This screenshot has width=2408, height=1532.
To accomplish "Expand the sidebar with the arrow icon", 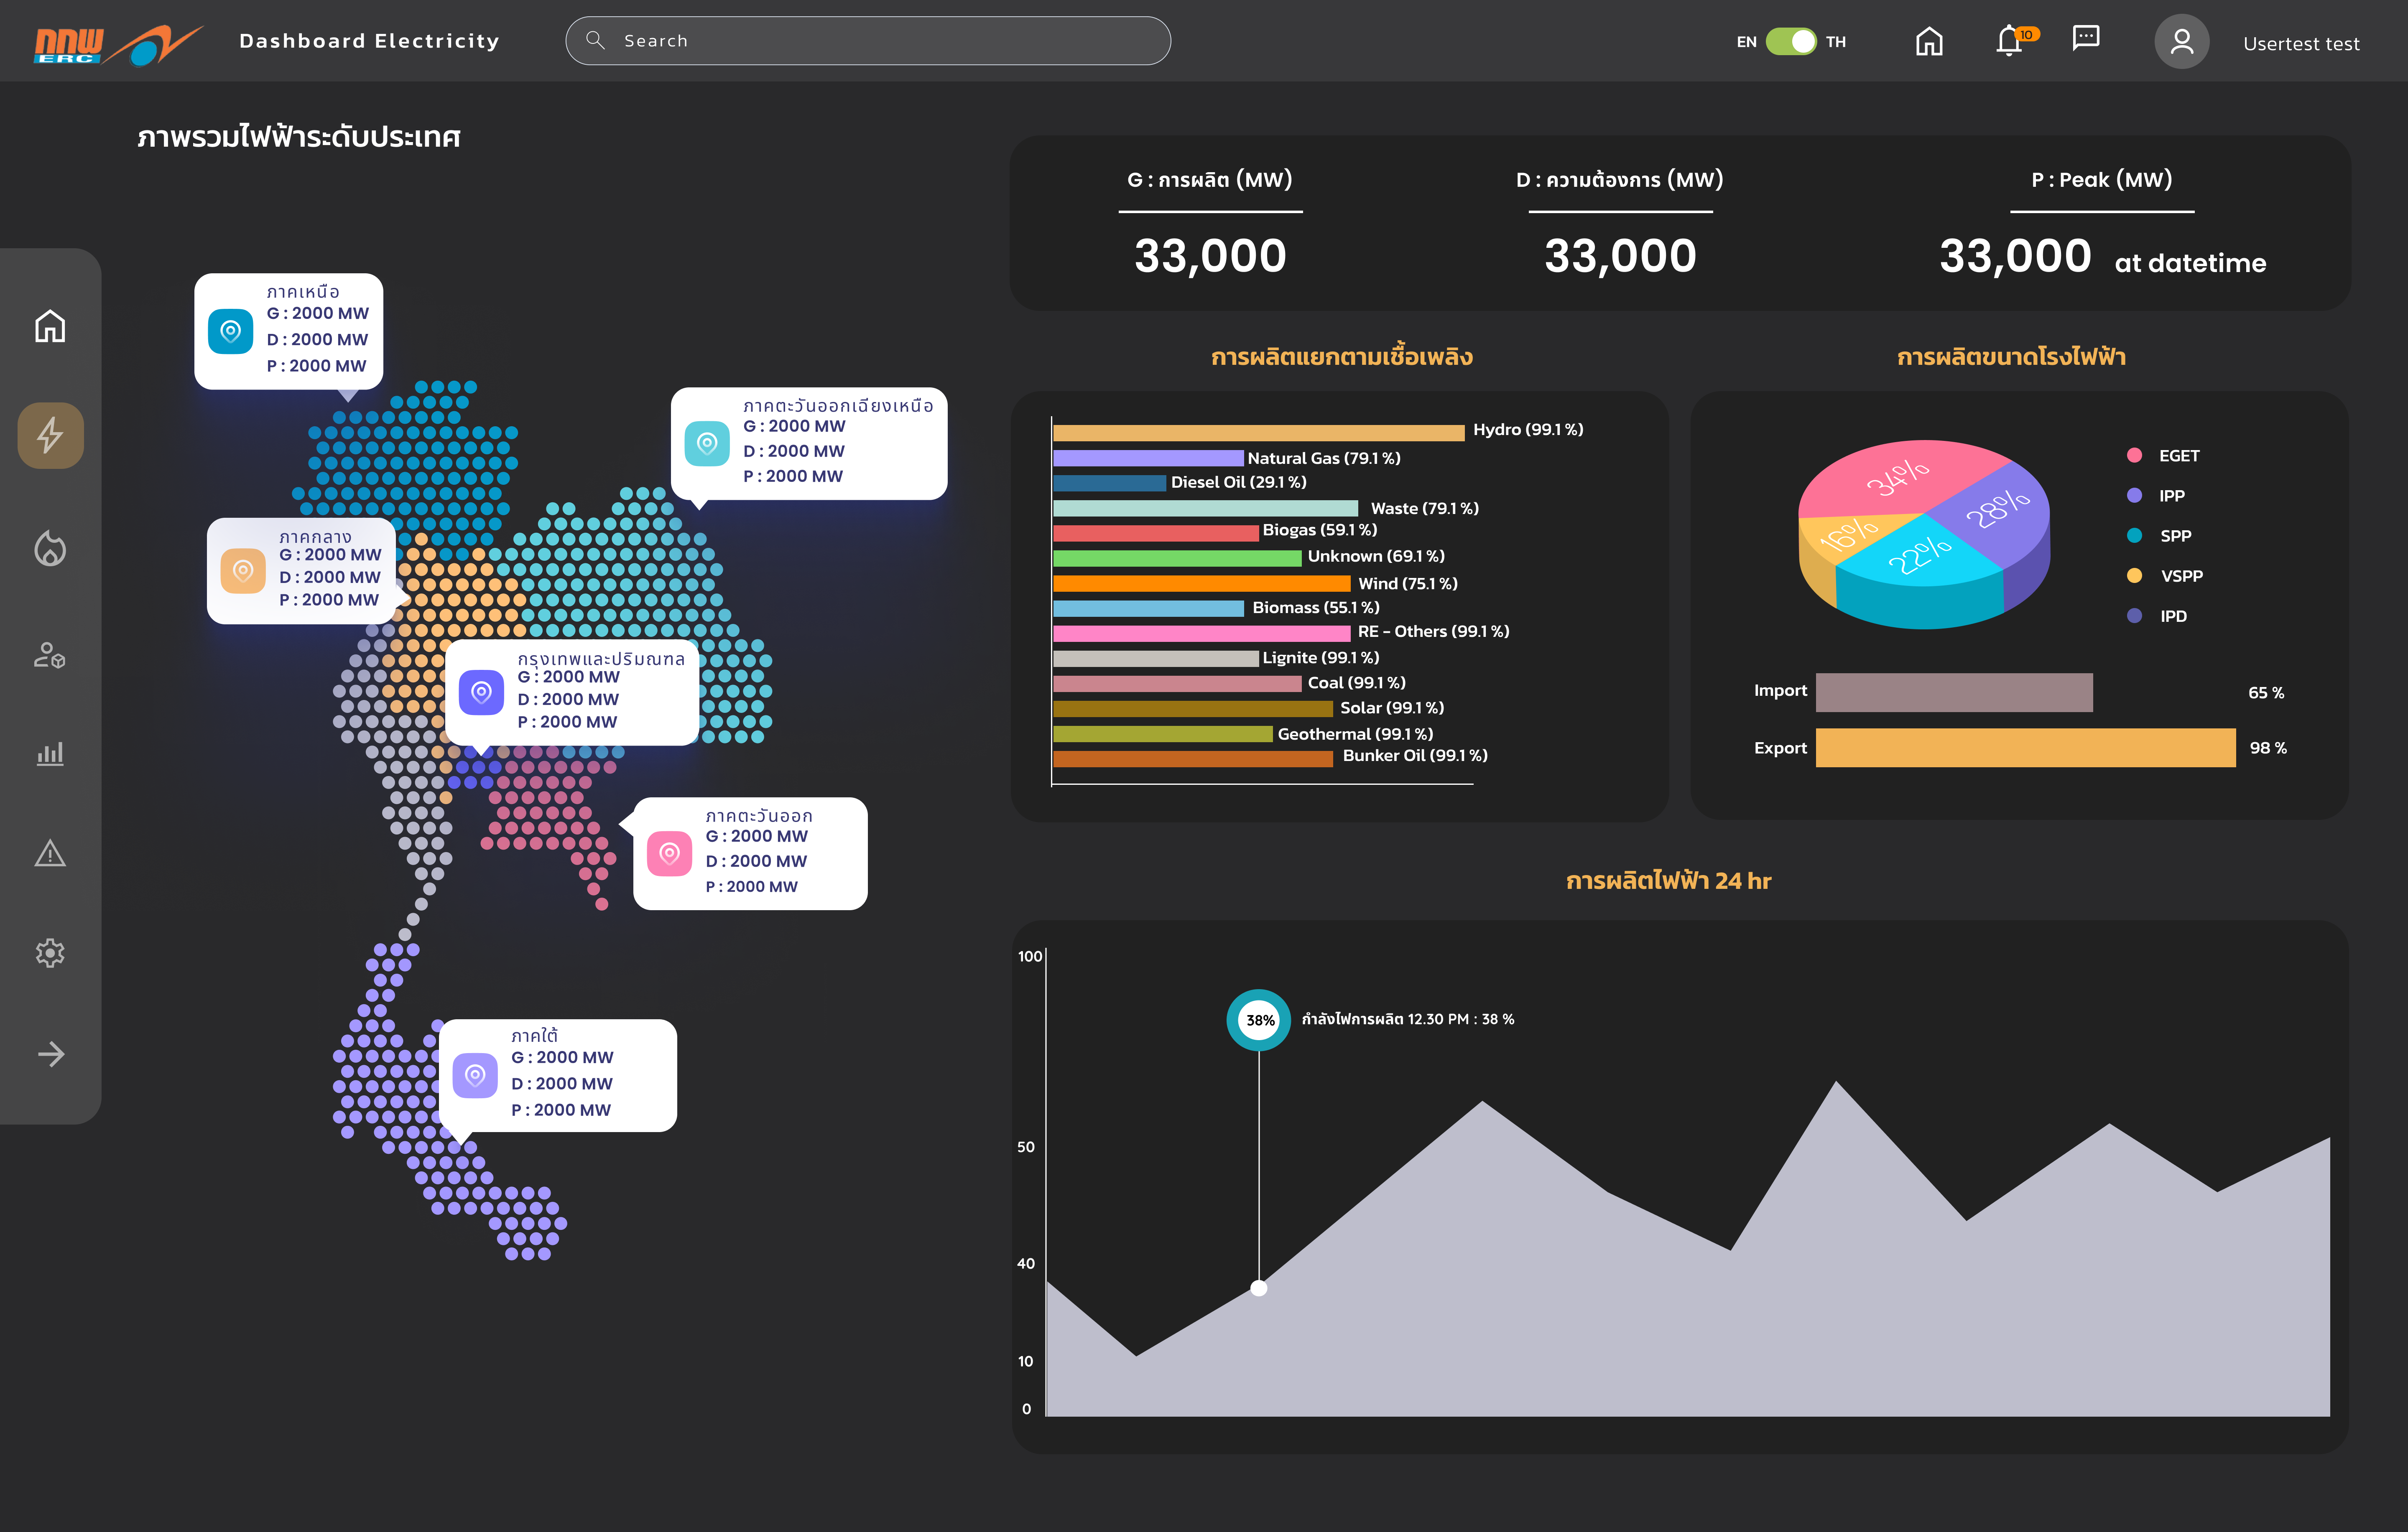I will 50,1054.
